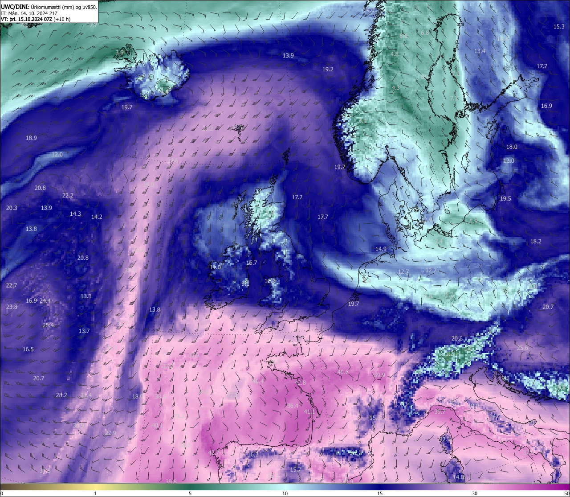Click the 15 tick label on the colour scale
Image resolution: width=570 pixels, height=497 pixels.
tap(380, 493)
